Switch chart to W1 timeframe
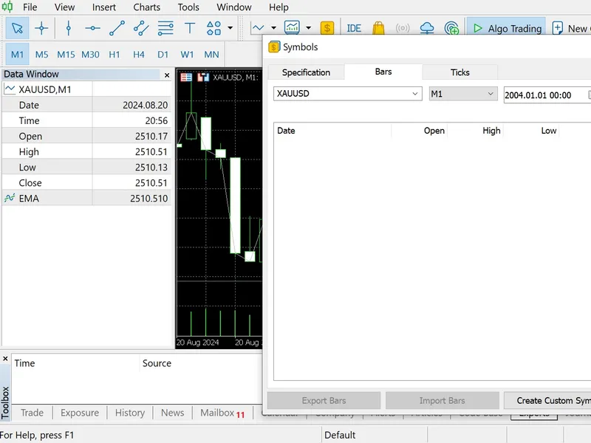The image size is (591, 443). (187, 55)
